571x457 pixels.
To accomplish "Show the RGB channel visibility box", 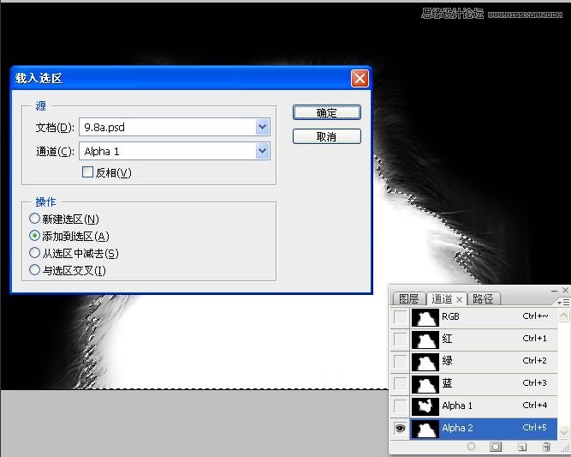I will (400, 316).
